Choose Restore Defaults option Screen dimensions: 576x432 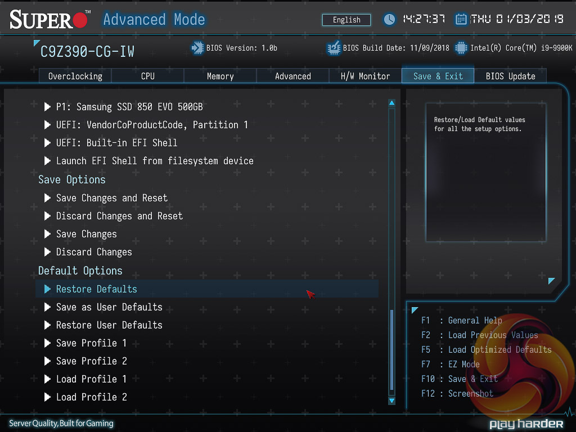[x=96, y=289]
